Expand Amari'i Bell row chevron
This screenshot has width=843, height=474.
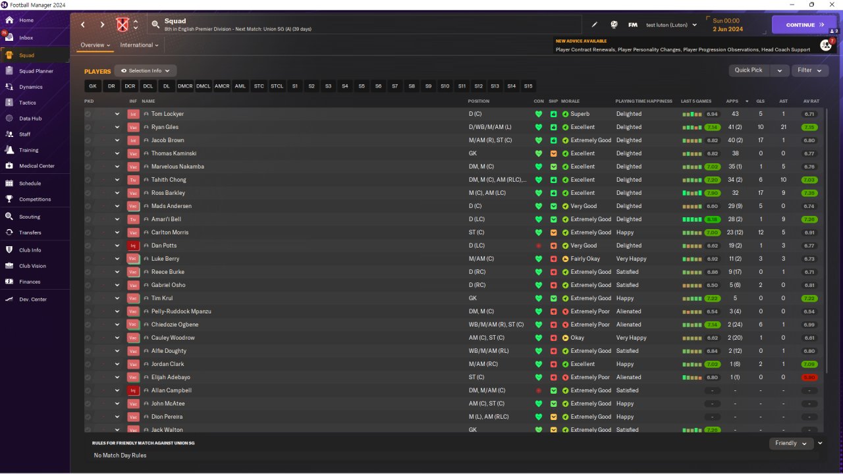(117, 219)
